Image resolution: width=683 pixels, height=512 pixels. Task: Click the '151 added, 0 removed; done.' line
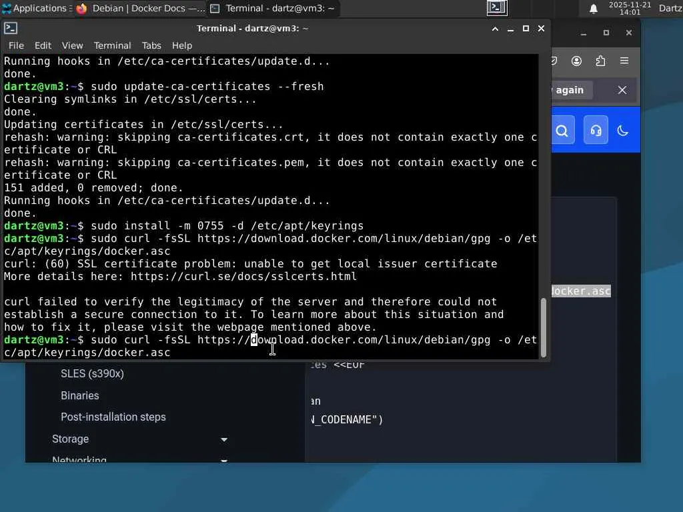click(x=93, y=188)
